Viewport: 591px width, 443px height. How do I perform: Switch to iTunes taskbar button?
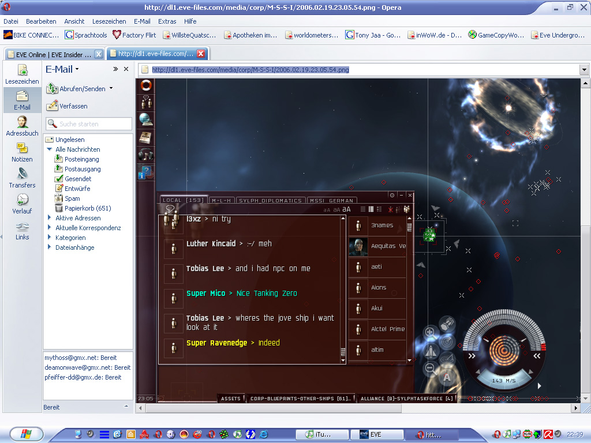(323, 434)
